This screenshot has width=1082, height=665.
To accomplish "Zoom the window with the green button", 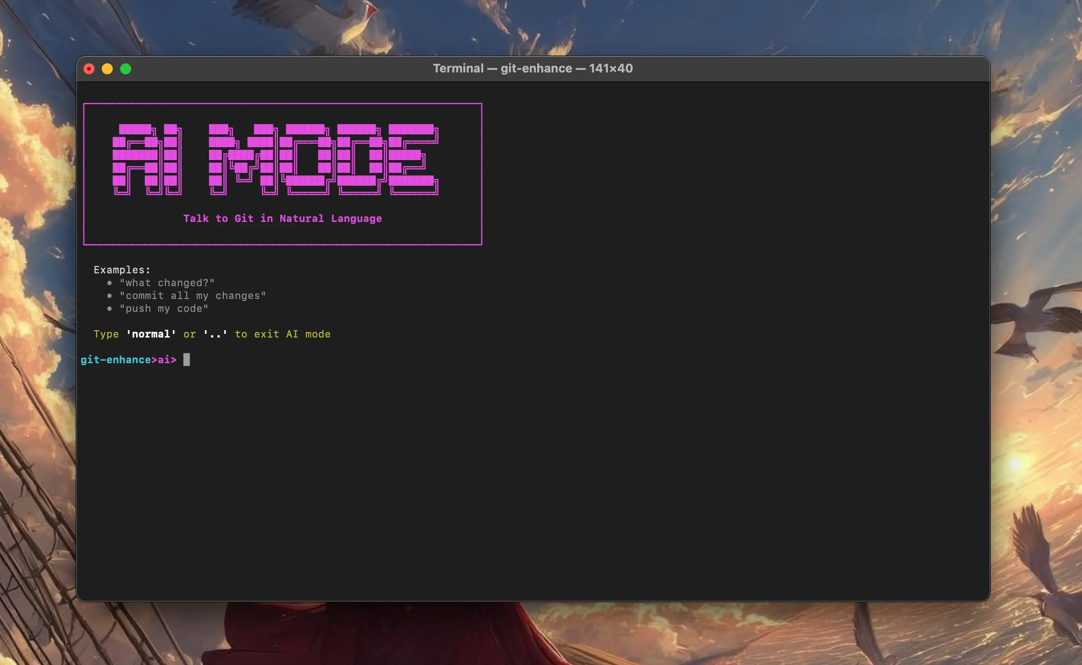I will [126, 69].
